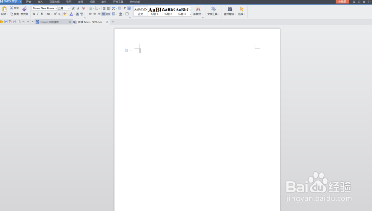Open the borders dropdown arrow

click(130, 14)
